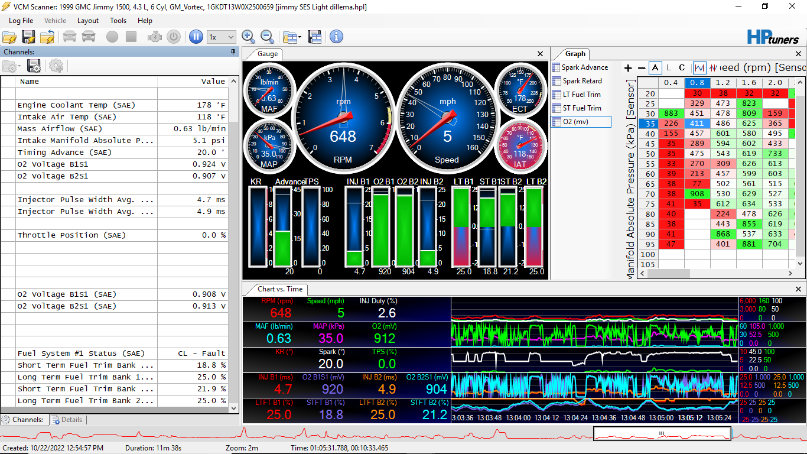Zoom out with the magnifier minus icon
This screenshot has width=807, height=454.
267,37
